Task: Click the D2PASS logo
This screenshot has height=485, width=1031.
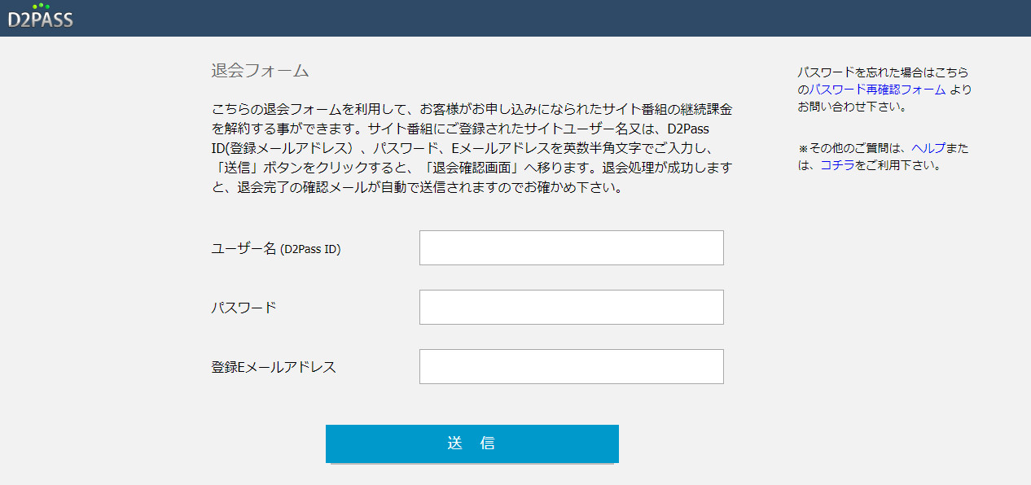Action: click(40, 20)
